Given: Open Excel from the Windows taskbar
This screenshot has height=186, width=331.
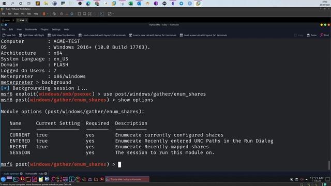Looking at the screenshot, I should pyautogui.click(x=130, y=4).
